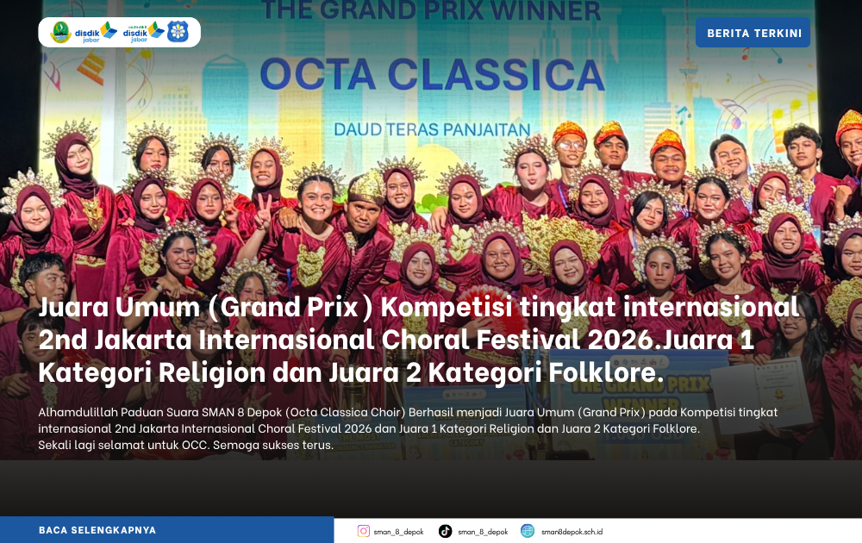The image size is (862, 543).
Task: Click the cadisdik disdik jabar logo
Action: tap(143, 33)
